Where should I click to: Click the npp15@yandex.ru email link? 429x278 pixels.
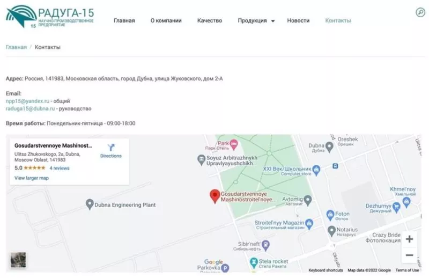pyautogui.click(x=27, y=101)
